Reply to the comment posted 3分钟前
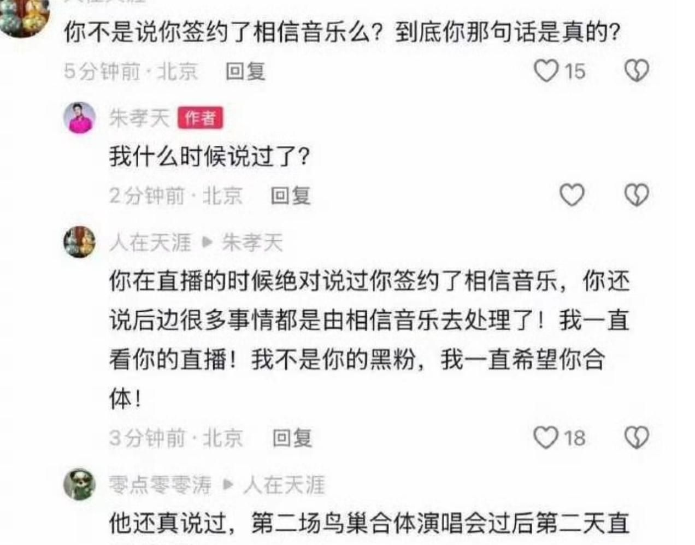Screen dimensions: 695x545 [292, 438]
